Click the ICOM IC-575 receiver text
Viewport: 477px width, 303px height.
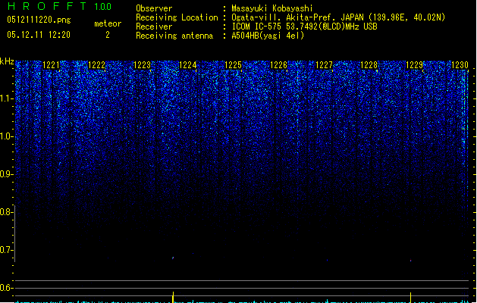(304, 27)
